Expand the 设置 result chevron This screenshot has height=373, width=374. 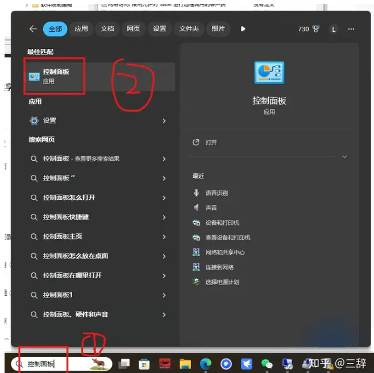pyautogui.click(x=164, y=120)
